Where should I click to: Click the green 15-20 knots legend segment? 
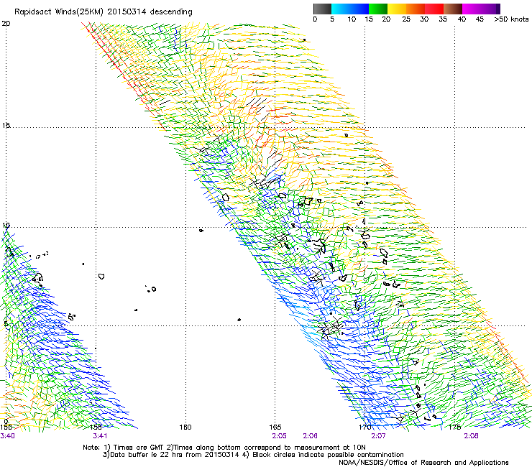378,9
